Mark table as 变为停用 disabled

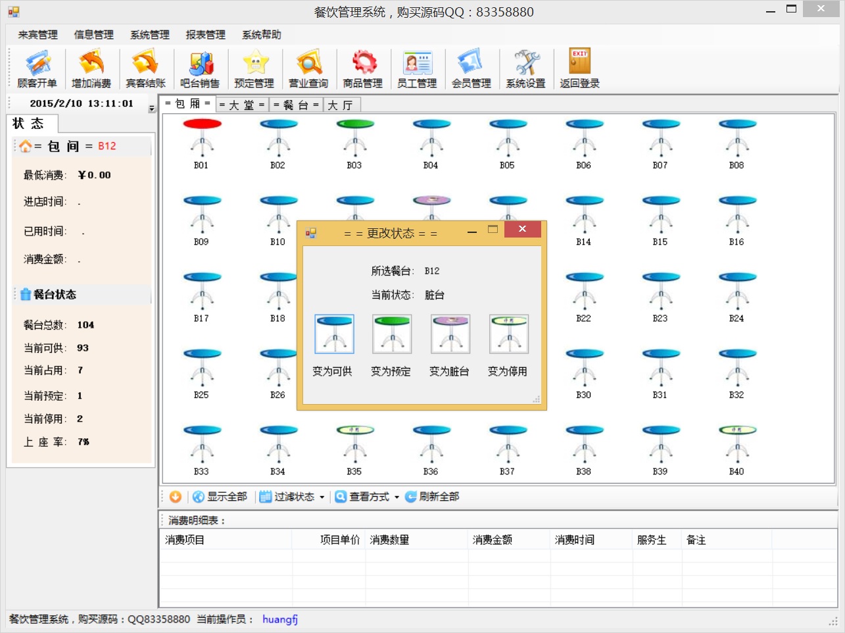click(508, 334)
